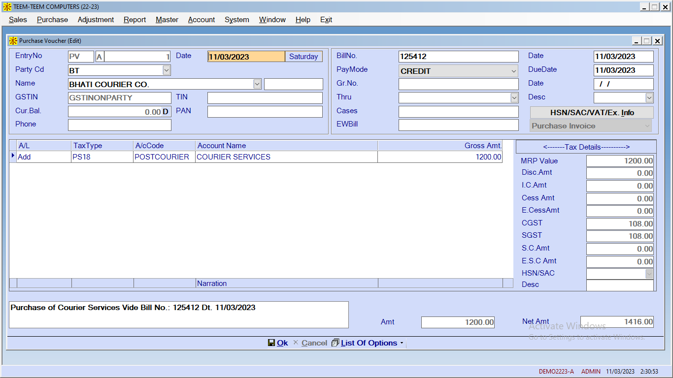
Task: Open the System menu
Action: (x=237, y=20)
